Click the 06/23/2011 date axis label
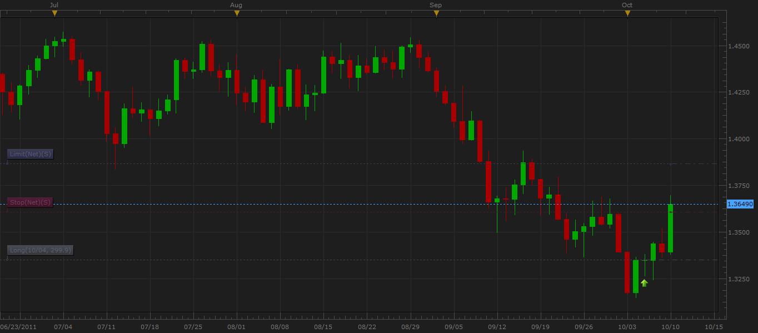This screenshot has width=758, height=333. coord(18,327)
